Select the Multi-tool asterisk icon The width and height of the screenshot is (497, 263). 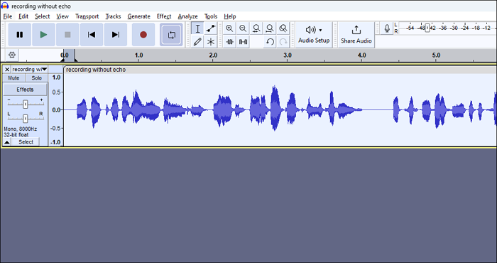pyautogui.click(x=211, y=41)
